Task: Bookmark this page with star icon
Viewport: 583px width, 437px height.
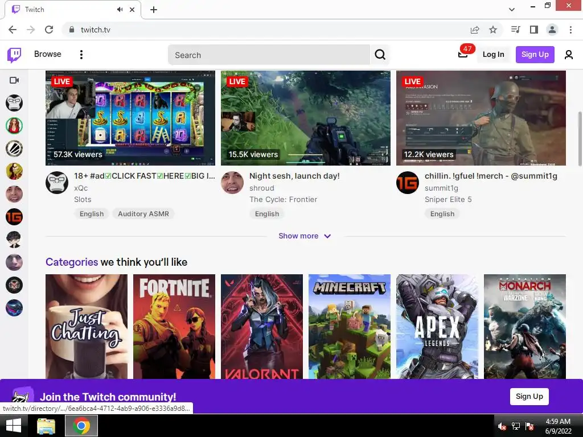Action: tap(493, 30)
